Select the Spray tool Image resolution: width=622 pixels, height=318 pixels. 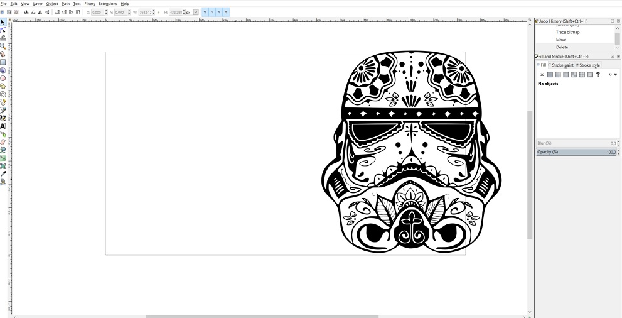[x=3, y=134]
